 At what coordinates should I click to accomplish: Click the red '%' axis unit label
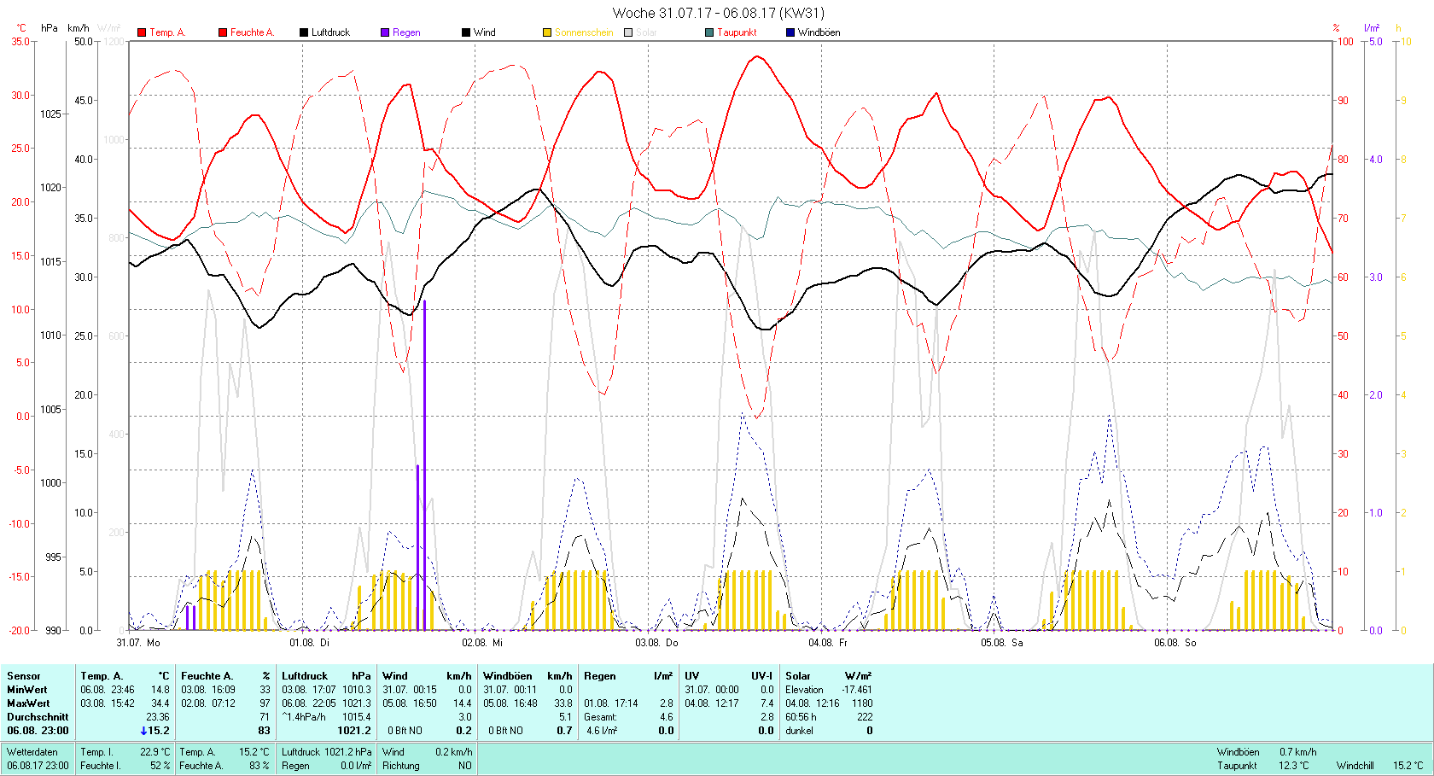[1337, 28]
